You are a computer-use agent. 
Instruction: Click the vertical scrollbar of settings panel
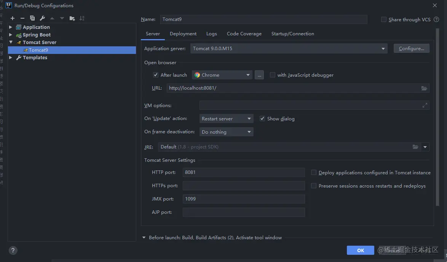point(437,117)
